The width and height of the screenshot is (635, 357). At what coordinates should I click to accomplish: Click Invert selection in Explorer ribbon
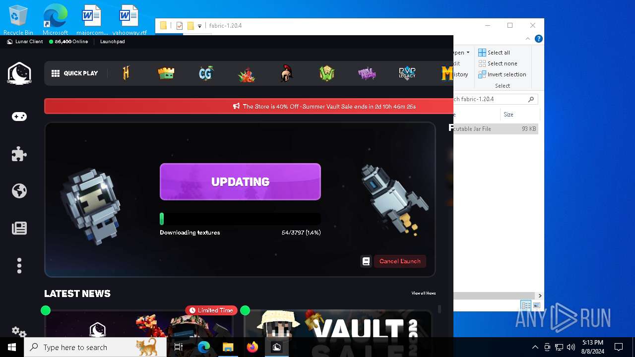coord(502,74)
